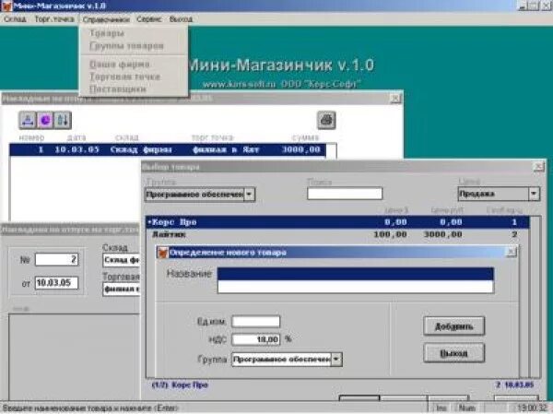The image size is (553, 414).
Task: Click the Склад field in invoice form
Action: pos(122,260)
